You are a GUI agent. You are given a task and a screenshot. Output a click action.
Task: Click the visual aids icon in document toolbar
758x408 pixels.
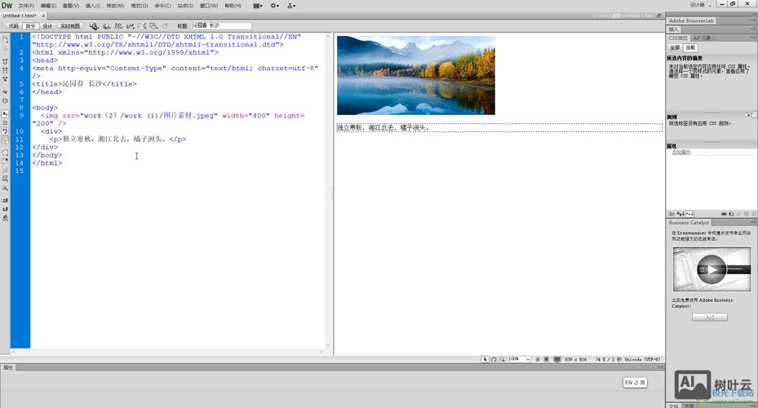(153, 26)
